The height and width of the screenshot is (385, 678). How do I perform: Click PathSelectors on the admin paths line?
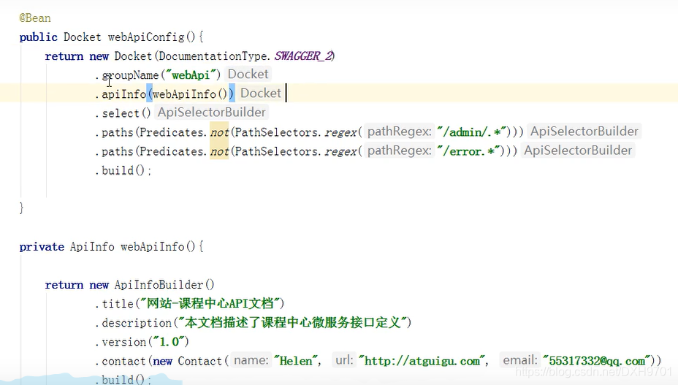coord(276,132)
